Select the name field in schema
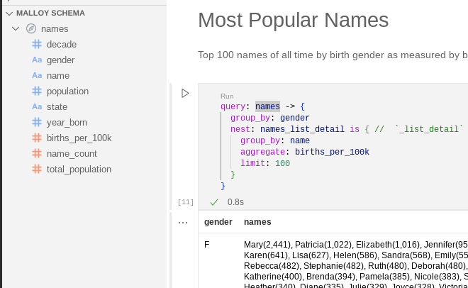 coord(58,75)
